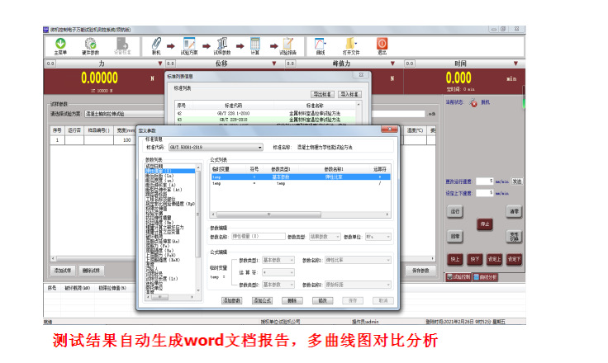Open the 参数类型1 dropdown in formula edit
Image resolution: width=608 pixels, height=363 pixels.
tap(278, 261)
